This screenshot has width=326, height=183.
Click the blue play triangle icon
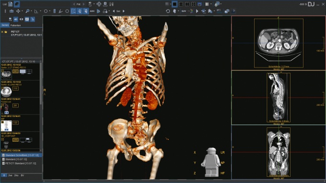(99, 11)
